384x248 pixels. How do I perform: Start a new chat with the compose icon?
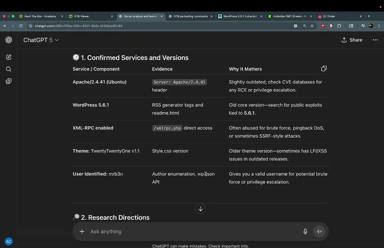coord(9,57)
